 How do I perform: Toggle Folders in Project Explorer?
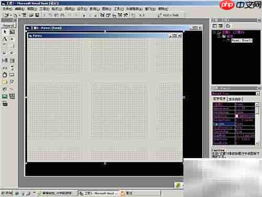[x=228, y=26]
